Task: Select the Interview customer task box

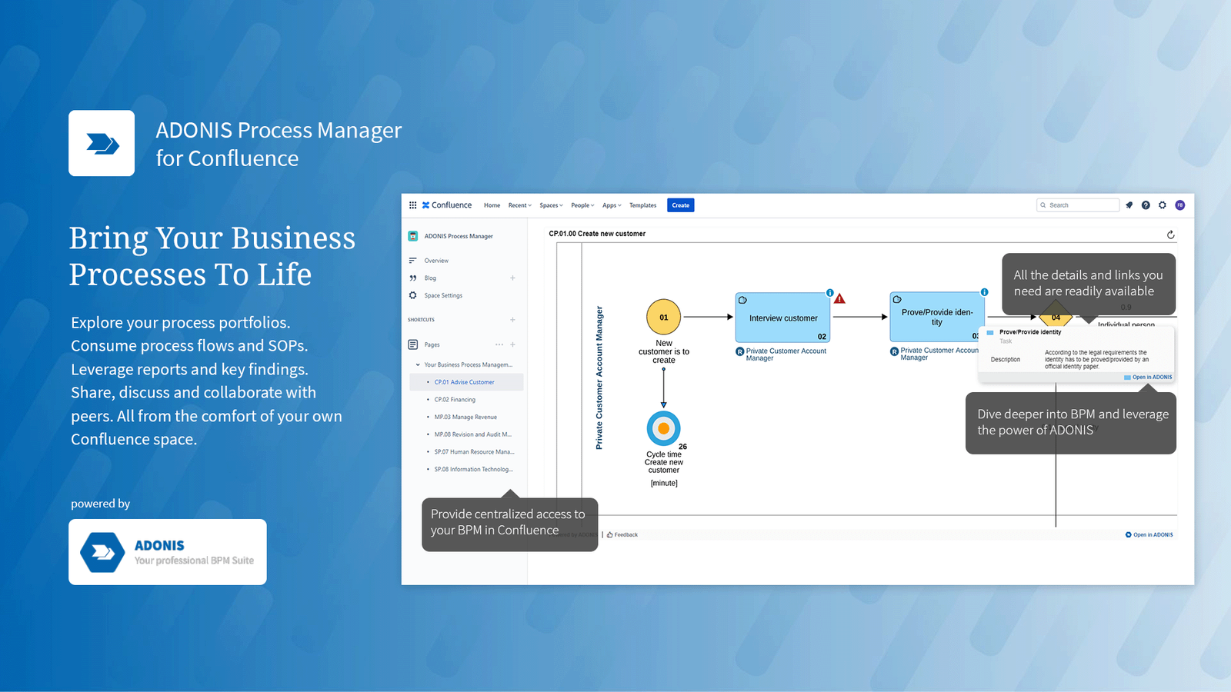Action: click(x=782, y=318)
